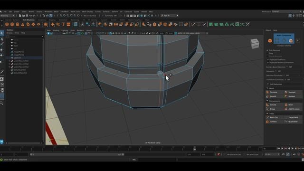Click the Combine mesh icon

267,92
